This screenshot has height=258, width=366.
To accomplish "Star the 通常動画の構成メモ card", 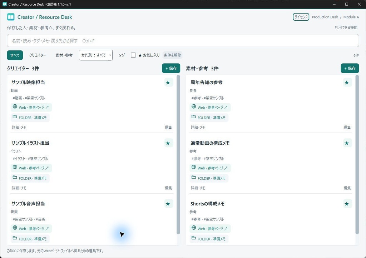I will (x=347, y=143).
